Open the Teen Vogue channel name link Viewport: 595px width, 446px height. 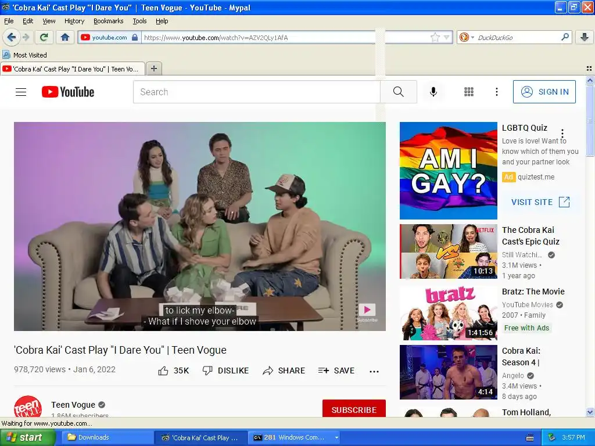pos(73,405)
